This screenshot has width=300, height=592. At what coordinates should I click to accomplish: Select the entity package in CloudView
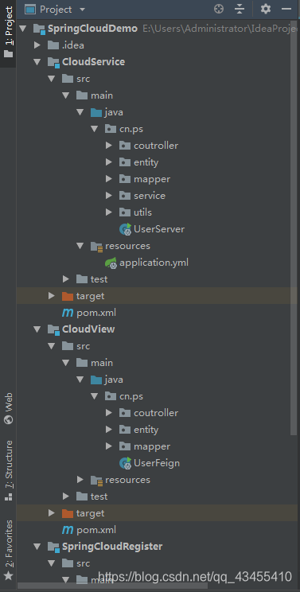click(x=146, y=430)
